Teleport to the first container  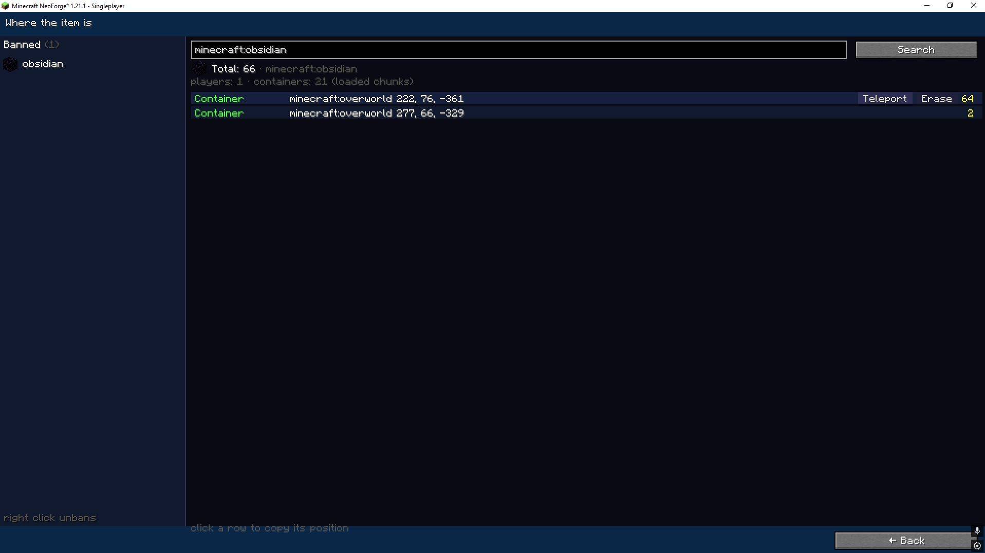pyautogui.click(x=884, y=99)
